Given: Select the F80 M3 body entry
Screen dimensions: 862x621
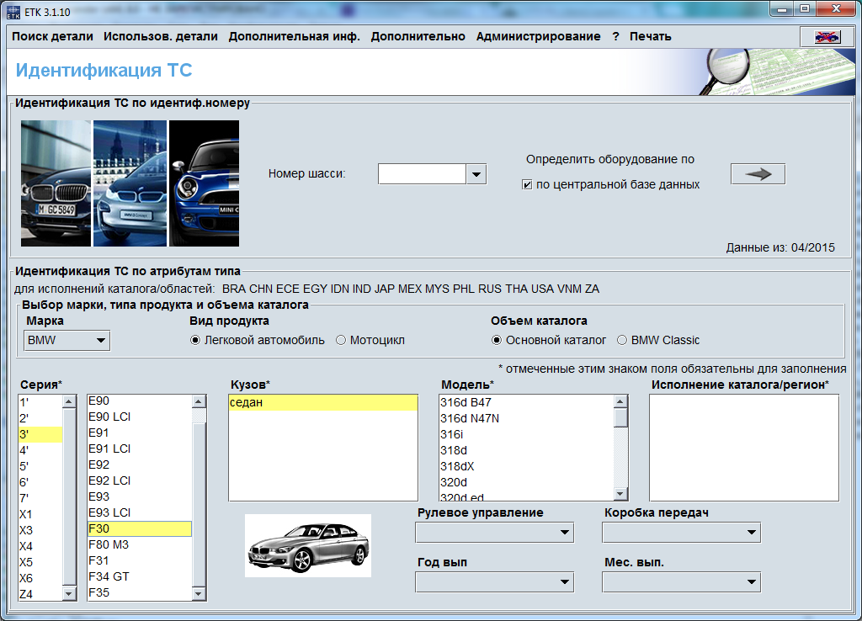Looking at the screenshot, I should click(x=140, y=544).
